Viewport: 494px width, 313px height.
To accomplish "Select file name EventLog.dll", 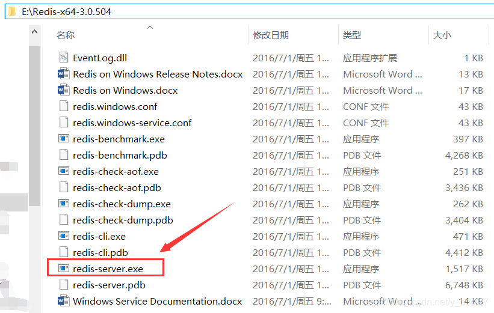I will pos(100,58).
